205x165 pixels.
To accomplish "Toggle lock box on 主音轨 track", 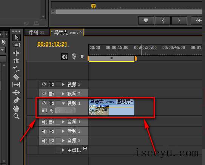I will [x=58, y=150].
